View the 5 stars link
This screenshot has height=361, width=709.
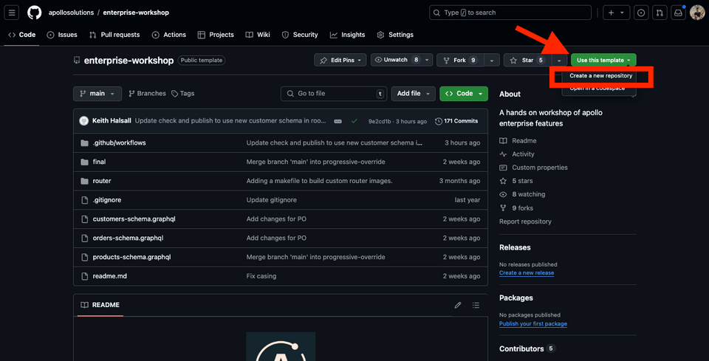coord(516,181)
